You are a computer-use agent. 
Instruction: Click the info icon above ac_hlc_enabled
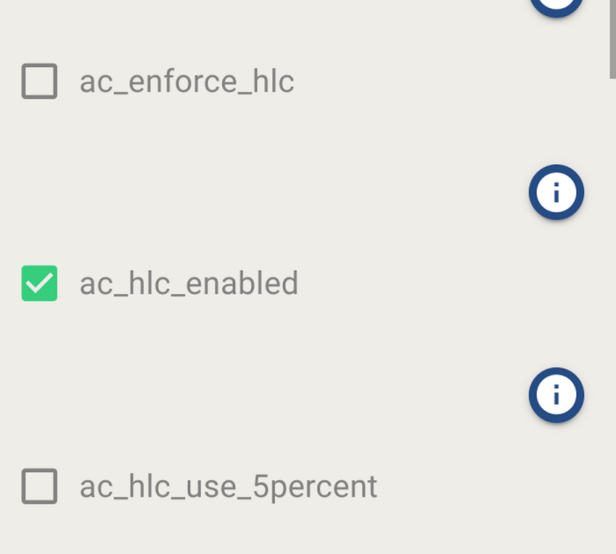556,192
